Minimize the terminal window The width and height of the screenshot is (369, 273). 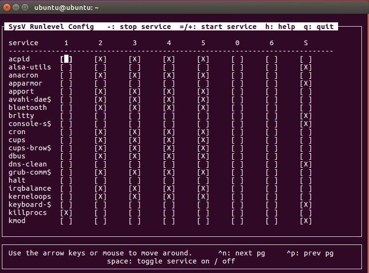pyautogui.click(x=16, y=8)
